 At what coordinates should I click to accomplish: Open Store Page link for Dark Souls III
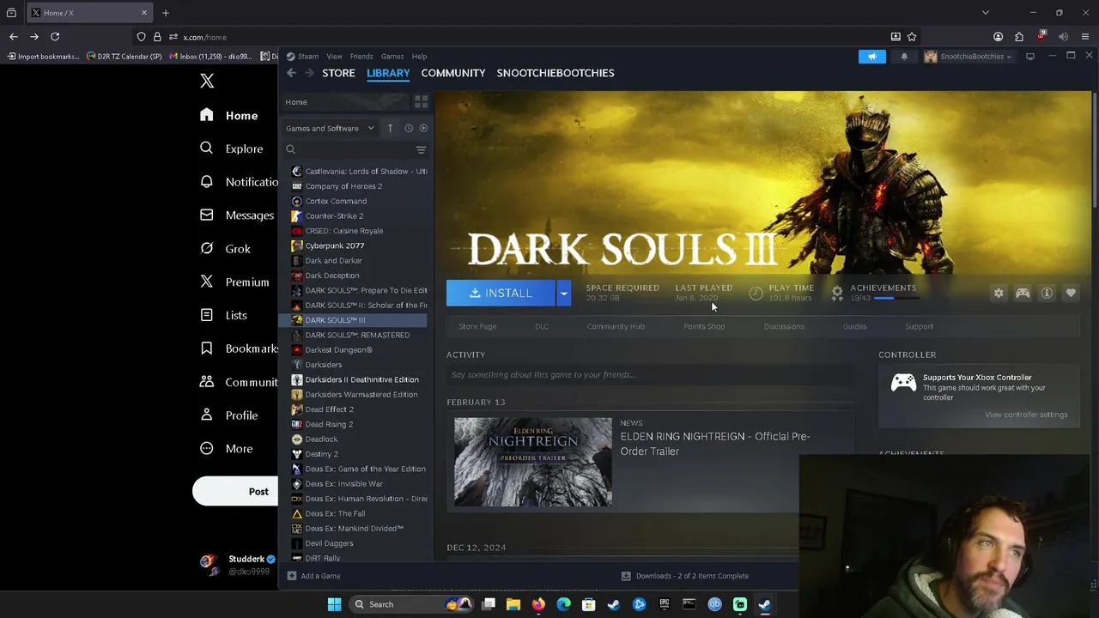477,326
